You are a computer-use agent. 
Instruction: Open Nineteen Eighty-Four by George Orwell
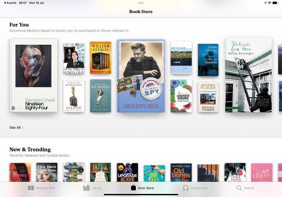(33, 76)
